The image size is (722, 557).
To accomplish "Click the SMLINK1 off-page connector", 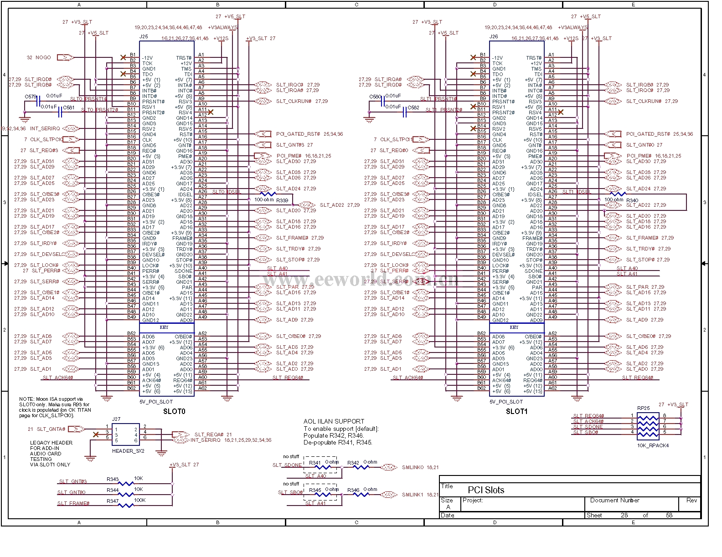I will tap(388, 495).
